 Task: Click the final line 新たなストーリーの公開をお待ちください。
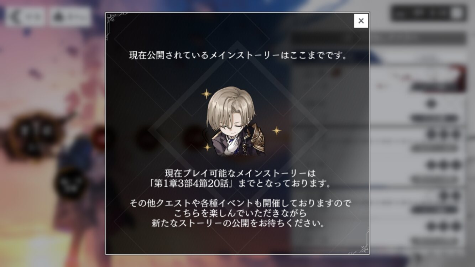237,224
